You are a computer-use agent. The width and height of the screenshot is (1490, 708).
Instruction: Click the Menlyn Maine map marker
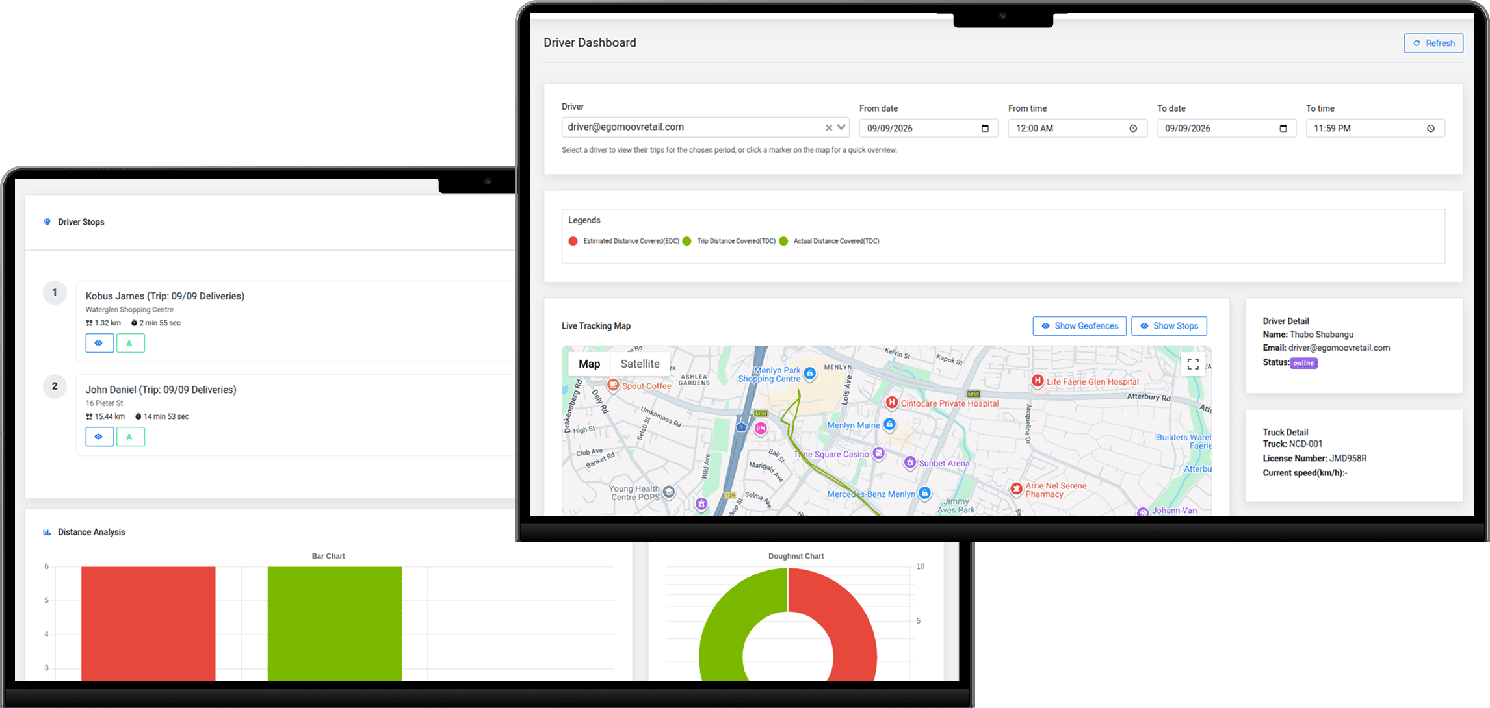pyautogui.click(x=889, y=424)
